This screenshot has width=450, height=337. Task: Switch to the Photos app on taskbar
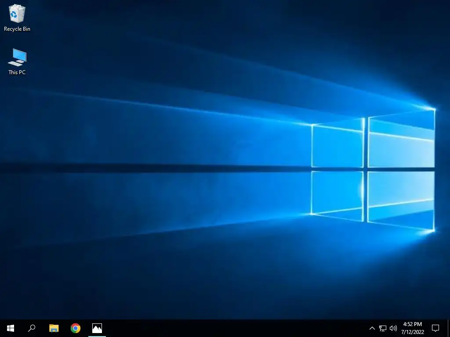click(x=97, y=328)
